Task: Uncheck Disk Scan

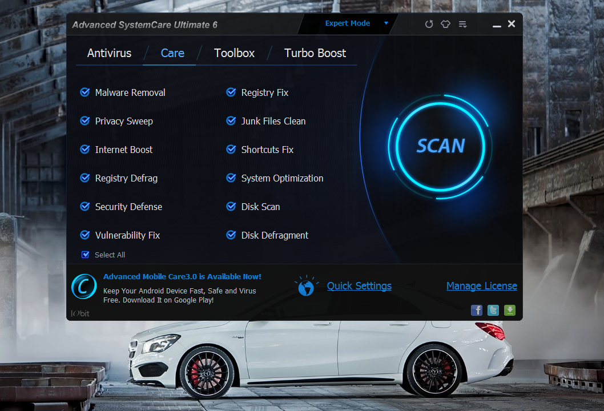Action: [x=231, y=207]
